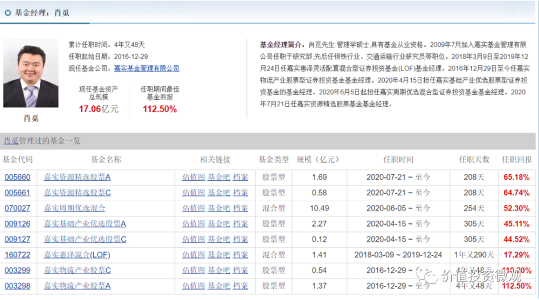Open fund code link 160722
Viewport: 539px width, 300px height.
[17, 255]
